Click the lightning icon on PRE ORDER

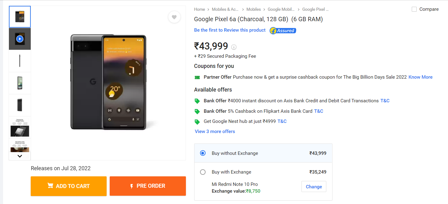click(x=132, y=186)
